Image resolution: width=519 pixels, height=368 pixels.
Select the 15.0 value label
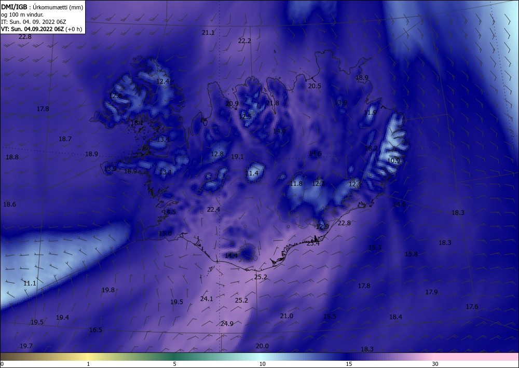pos(166,234)
